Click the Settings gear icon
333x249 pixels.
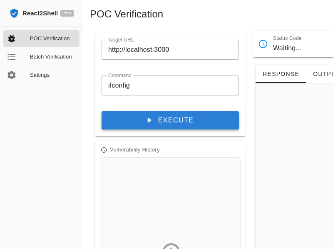pos(12,75)
